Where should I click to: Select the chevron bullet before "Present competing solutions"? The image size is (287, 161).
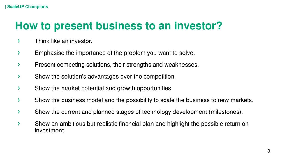click(x=19, y=65)
